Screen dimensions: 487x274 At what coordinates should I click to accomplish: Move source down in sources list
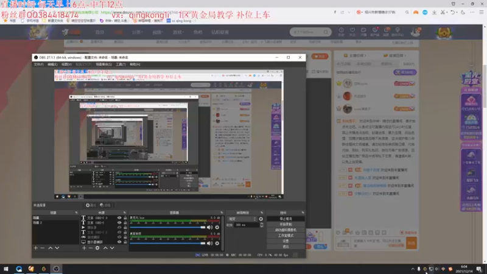(x=112, y=248)
